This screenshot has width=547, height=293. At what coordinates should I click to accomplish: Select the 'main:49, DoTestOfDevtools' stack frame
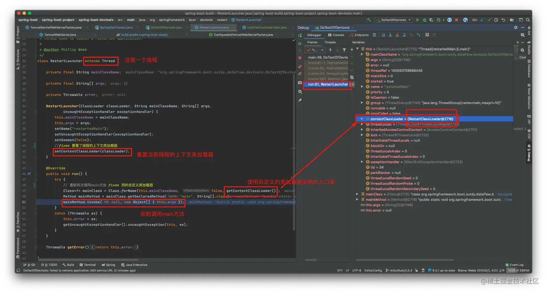point(326,57)
